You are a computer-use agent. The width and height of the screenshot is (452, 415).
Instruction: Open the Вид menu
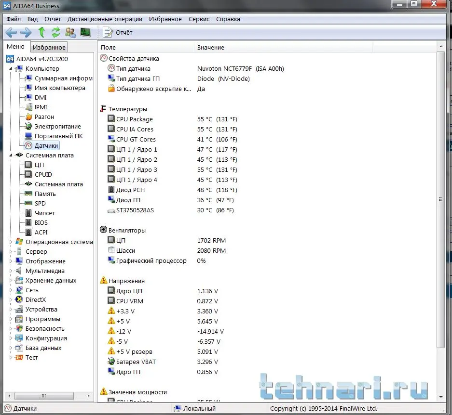coord(33,19)
